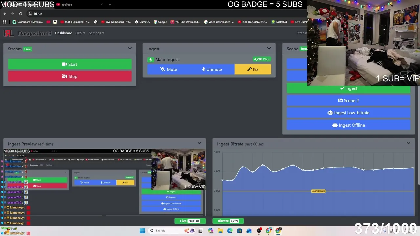Image resolution: width=420 pixels, height=236 pixels.
Task: Open Microsoft 365 Copilot taskbar icon
Action: [210, 231]
